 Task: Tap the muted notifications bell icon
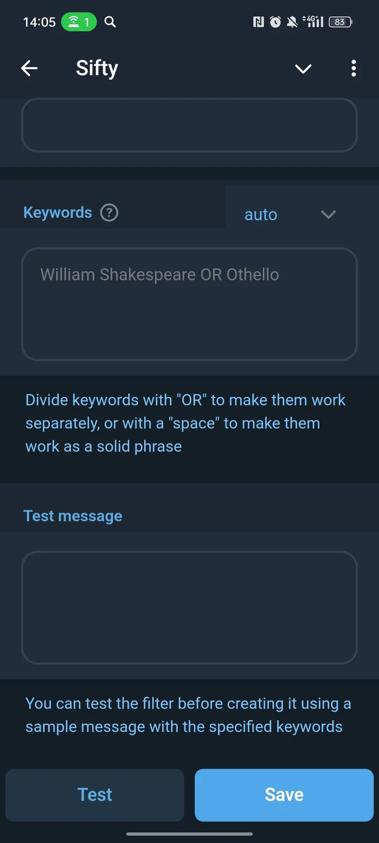coord(293,22)
